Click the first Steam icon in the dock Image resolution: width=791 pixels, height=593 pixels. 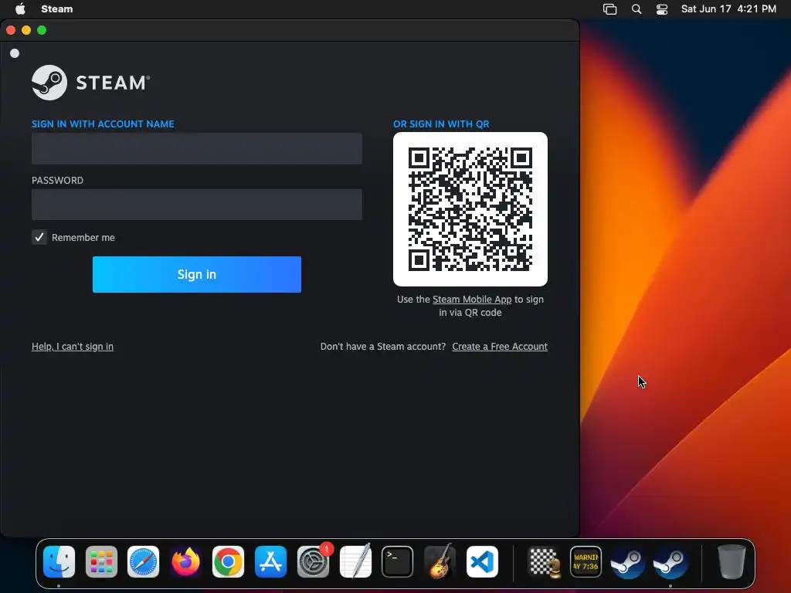click(x=628, y=562)
